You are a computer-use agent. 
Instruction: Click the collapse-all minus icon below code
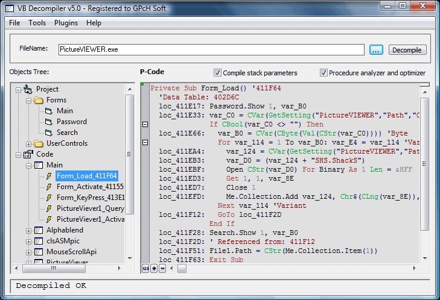(162, 267)
